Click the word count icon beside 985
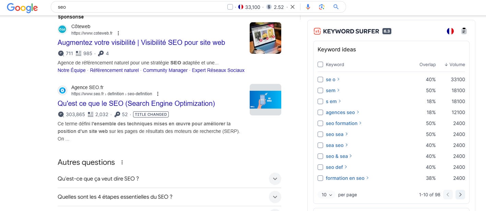Image resolution: width=486 pixels, height=211 pixels. (79, 53)
